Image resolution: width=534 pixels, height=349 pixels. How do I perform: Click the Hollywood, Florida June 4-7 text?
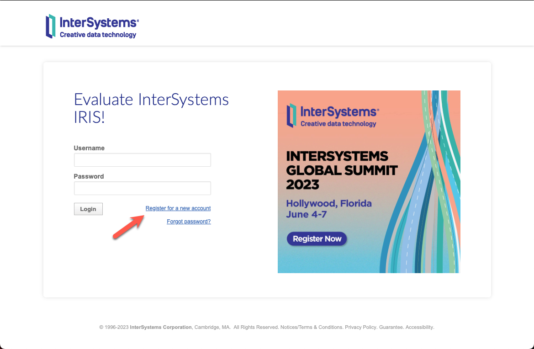click(328, 209)
